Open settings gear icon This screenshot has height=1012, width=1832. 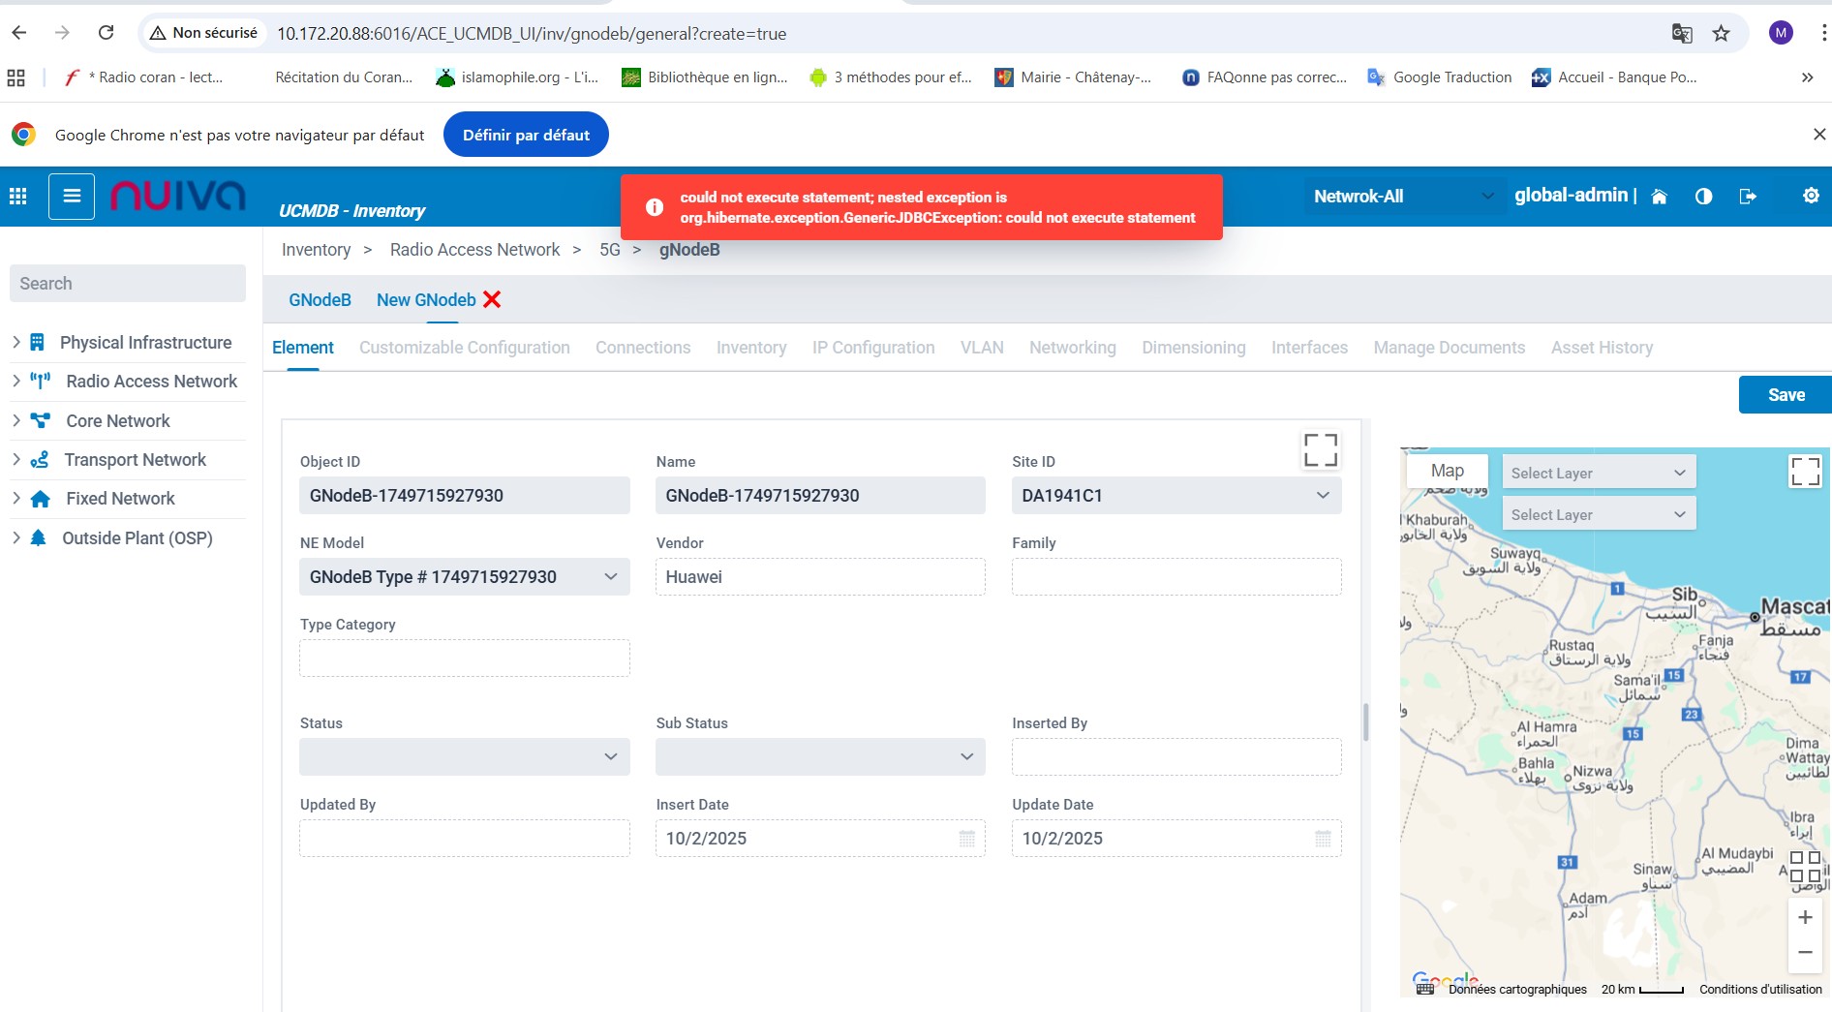click(x=1811, y=196)
